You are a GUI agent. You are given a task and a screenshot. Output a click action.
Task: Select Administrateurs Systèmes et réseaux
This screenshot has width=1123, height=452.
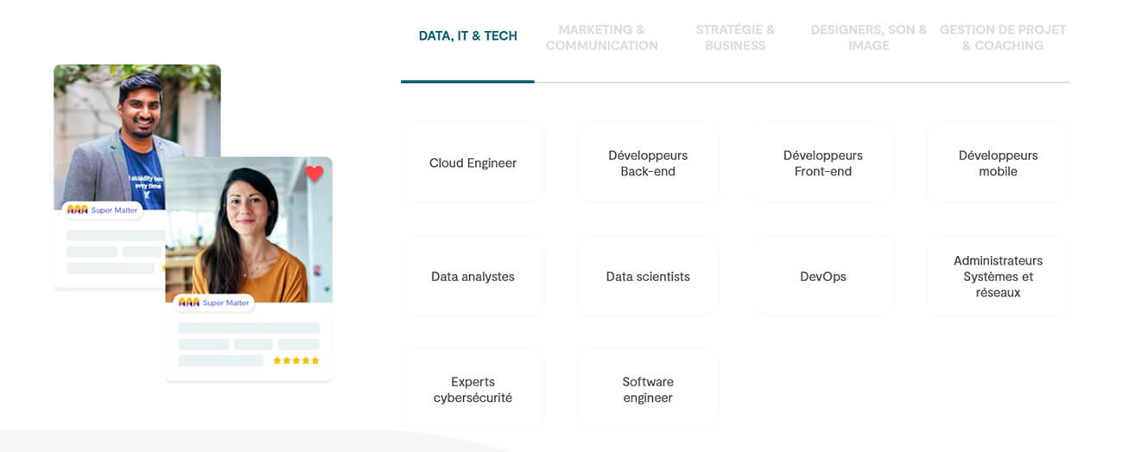click(998, 277)
